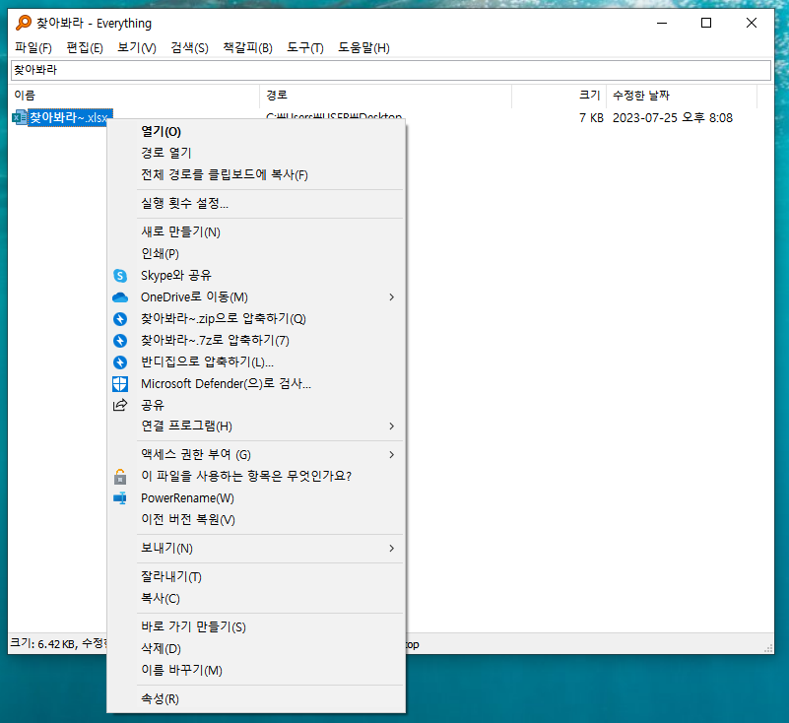The width and height of the screenshot is (789, 723).
Task: Click the OneDrive cloud icon in context menu
Action: point(120,297)
